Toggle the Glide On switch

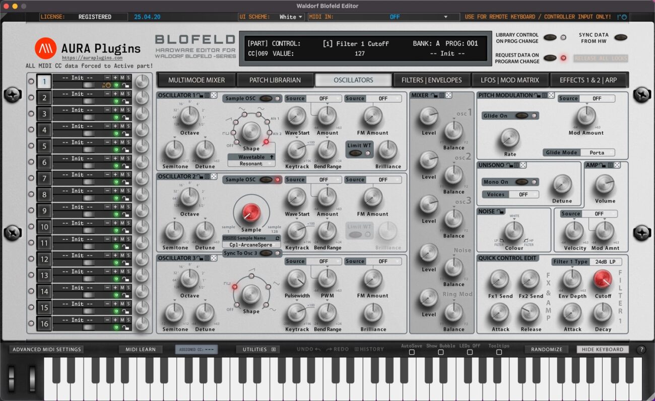point(521,115)
